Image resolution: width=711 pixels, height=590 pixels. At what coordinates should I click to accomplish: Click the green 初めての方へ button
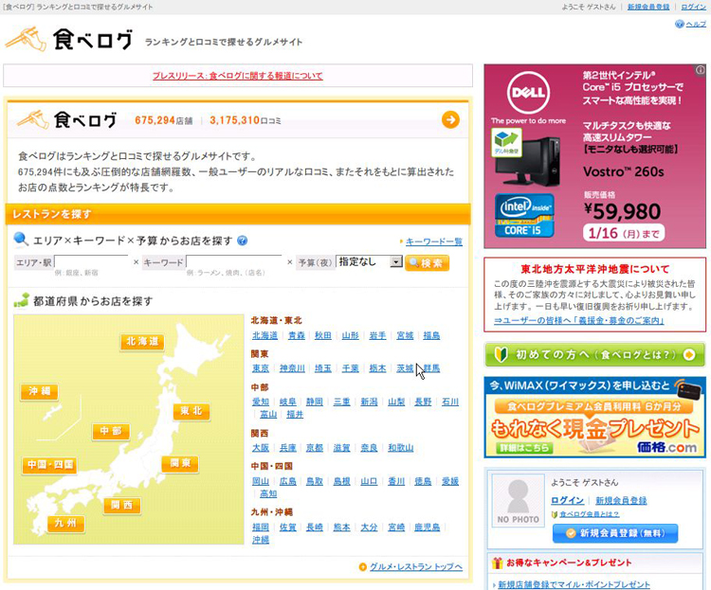(594, 355)
